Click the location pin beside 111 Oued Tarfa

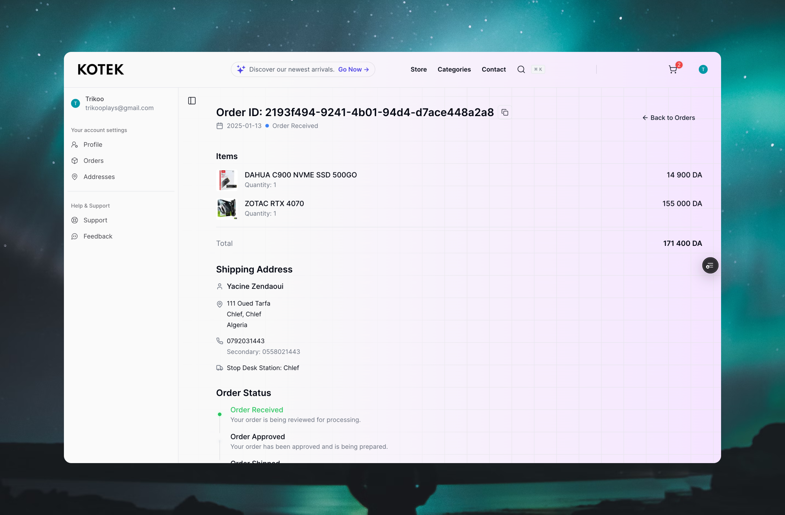click(219, 304)
